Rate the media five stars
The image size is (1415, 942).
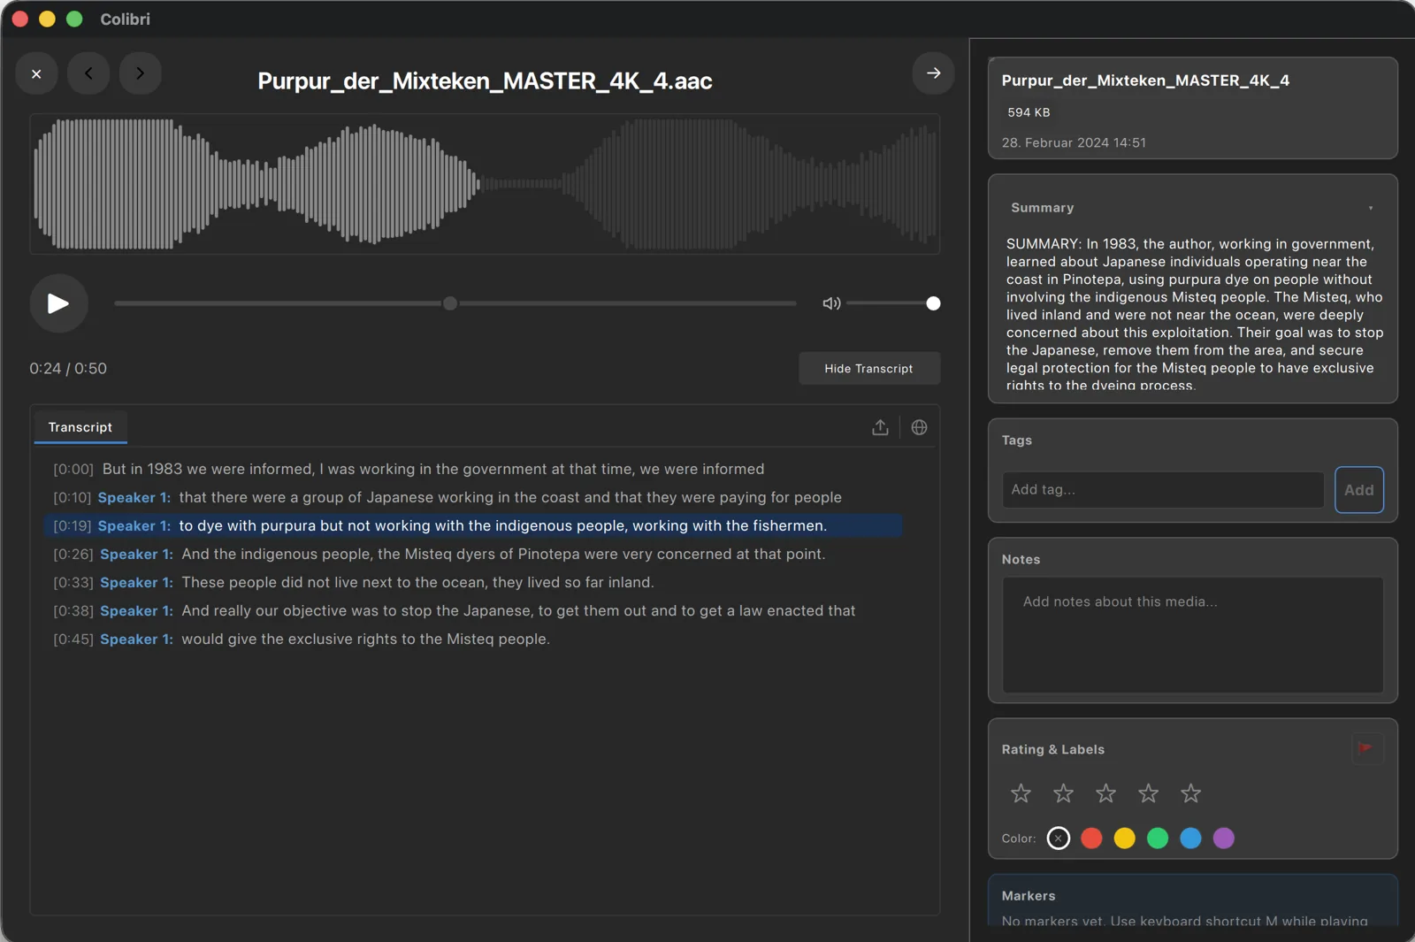(x=1190, y=793)
